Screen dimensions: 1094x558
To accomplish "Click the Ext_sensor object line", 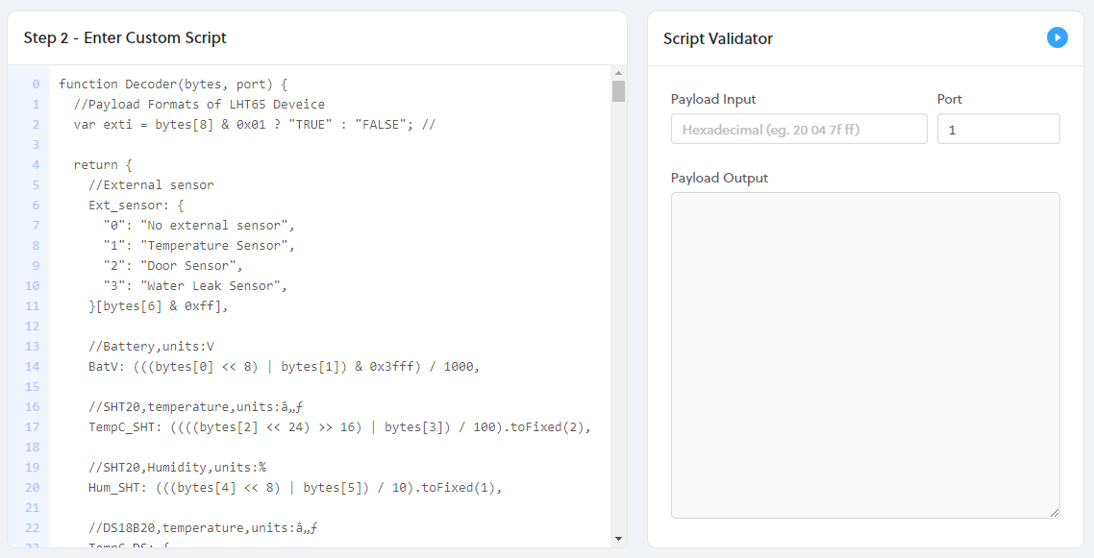I will pos(134,205).
